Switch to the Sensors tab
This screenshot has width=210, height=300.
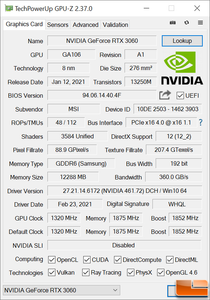point(58,25)
